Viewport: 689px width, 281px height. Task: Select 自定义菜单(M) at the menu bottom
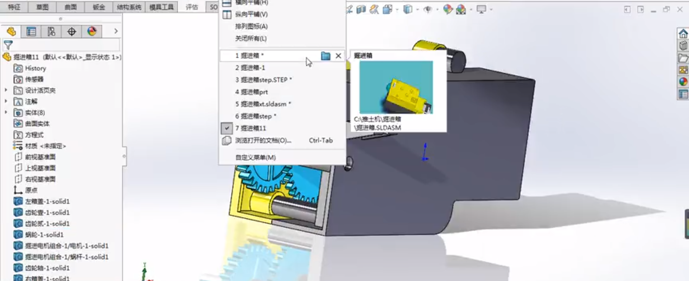[x=255, y=157]
